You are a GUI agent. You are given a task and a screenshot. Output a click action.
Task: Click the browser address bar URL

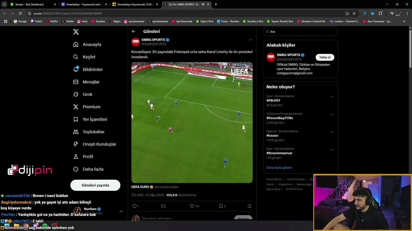tap(68, 13)
